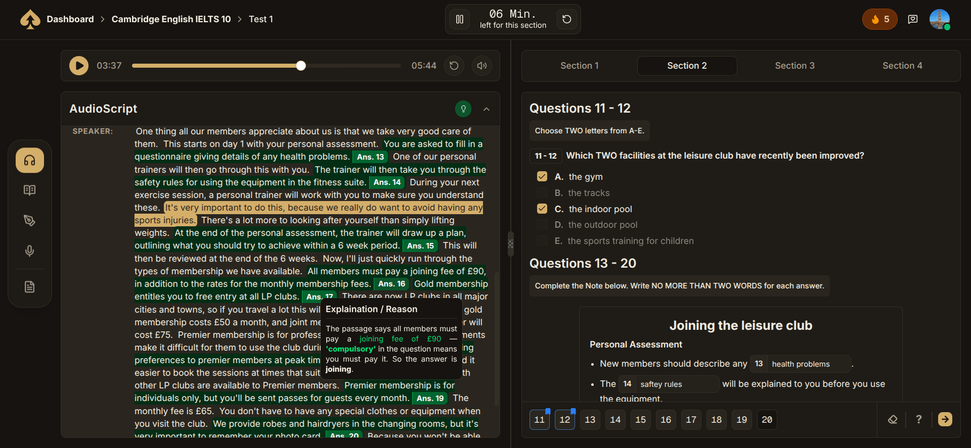Check option B the tracks
Viewport: 971px width, 448px height.
[542, 192]
